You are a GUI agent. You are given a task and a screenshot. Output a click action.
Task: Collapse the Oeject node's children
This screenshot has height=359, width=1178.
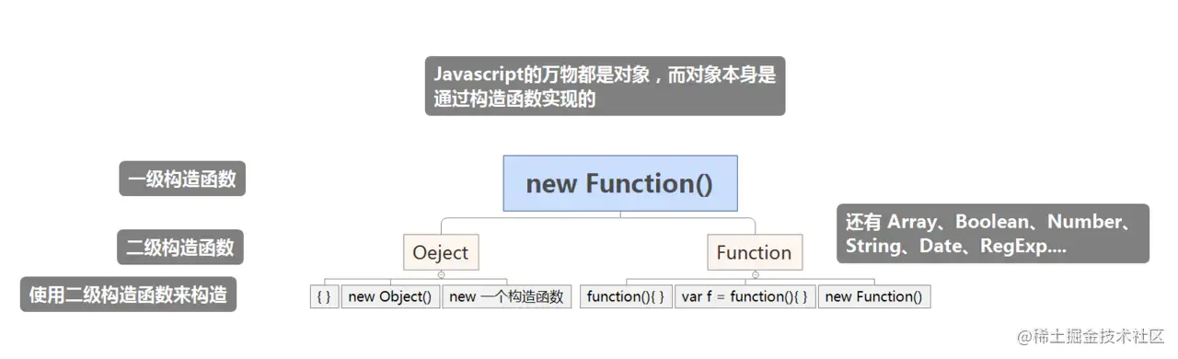point(442,274)
